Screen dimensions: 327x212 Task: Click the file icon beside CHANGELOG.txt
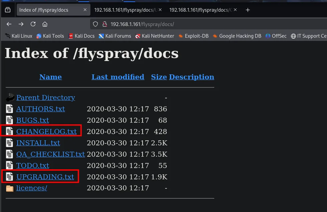(x=10, y=131)
